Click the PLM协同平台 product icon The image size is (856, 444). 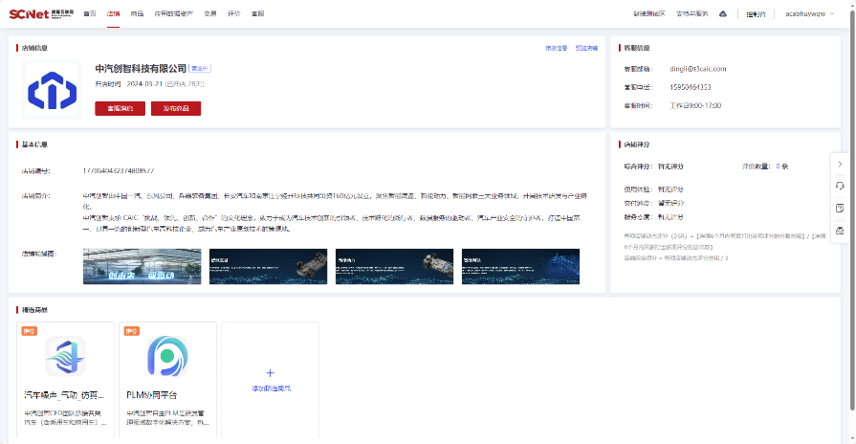tap(167, 356)
